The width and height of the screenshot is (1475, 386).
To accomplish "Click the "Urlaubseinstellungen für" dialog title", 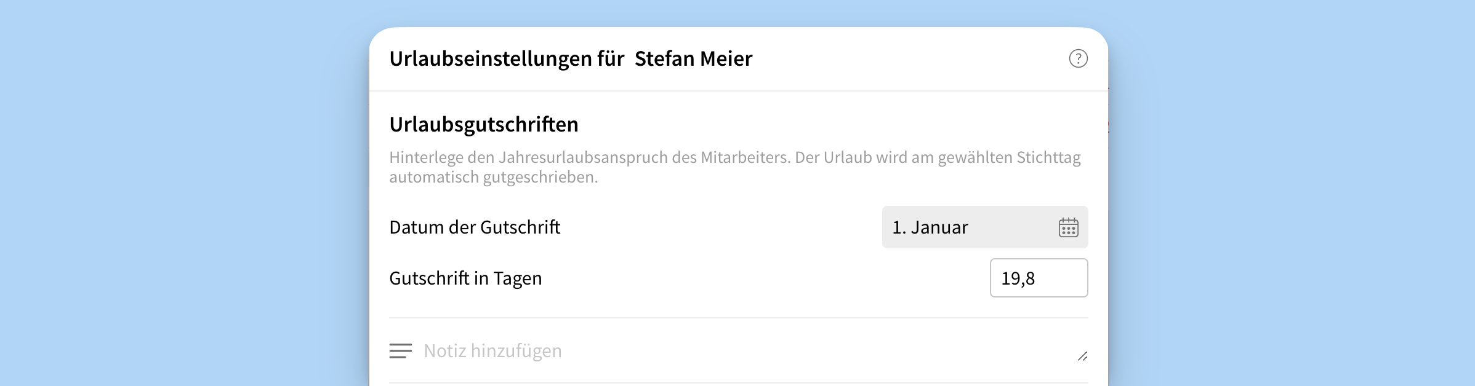I will click(507, 59).
